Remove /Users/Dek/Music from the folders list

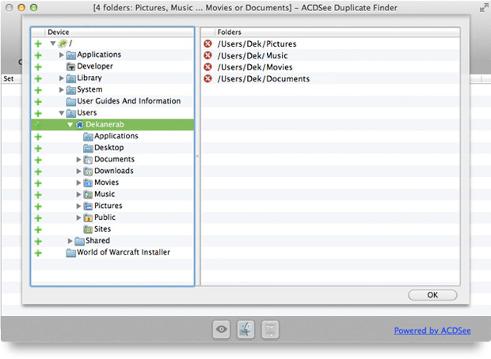(x=207, y=55)
